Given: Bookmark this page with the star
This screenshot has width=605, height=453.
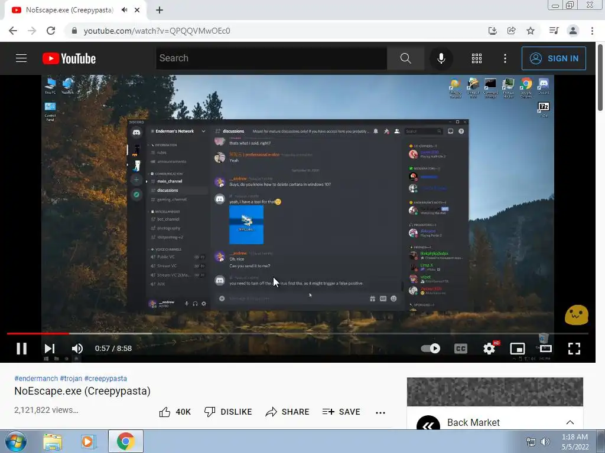Looking at the screenshot, I should point(531,31).
